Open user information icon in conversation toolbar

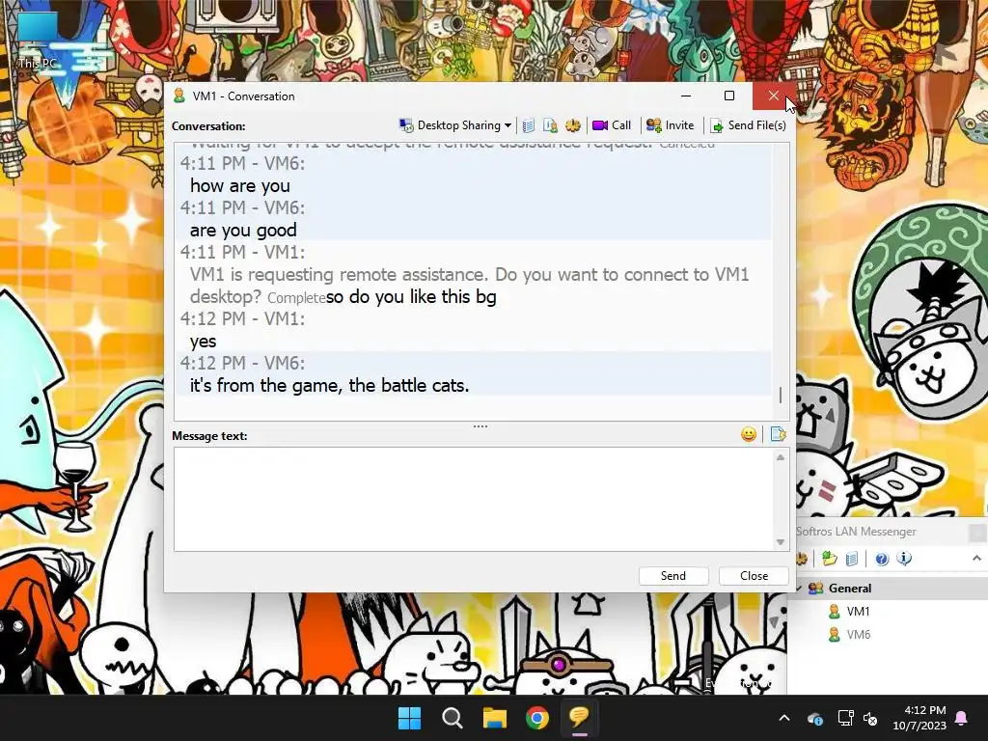point(550,125)
